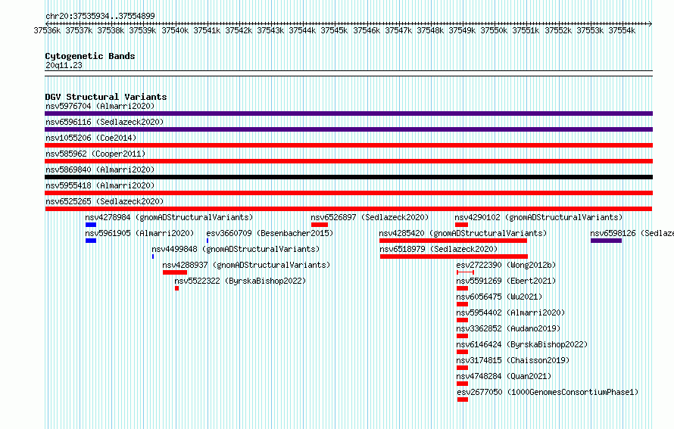Open esv2677050 (1000GenomesConsortiumPhase1) label
The image size is (674, 429).
tap(548, 392)
